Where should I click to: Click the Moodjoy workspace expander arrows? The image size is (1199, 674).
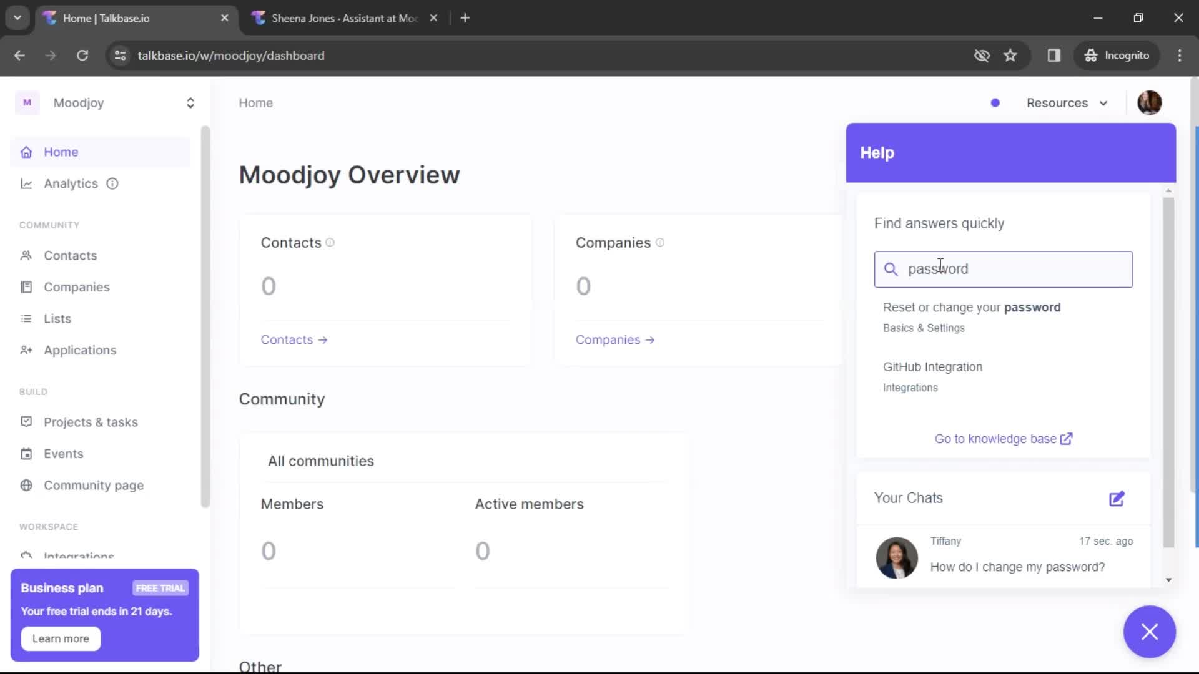tap(189, 103)
